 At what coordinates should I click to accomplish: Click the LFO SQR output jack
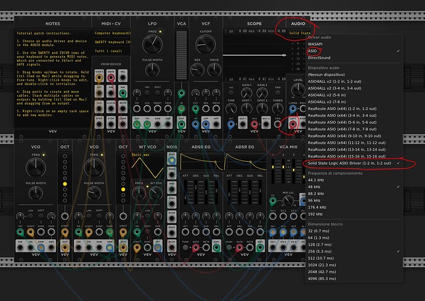coord(168,125)
